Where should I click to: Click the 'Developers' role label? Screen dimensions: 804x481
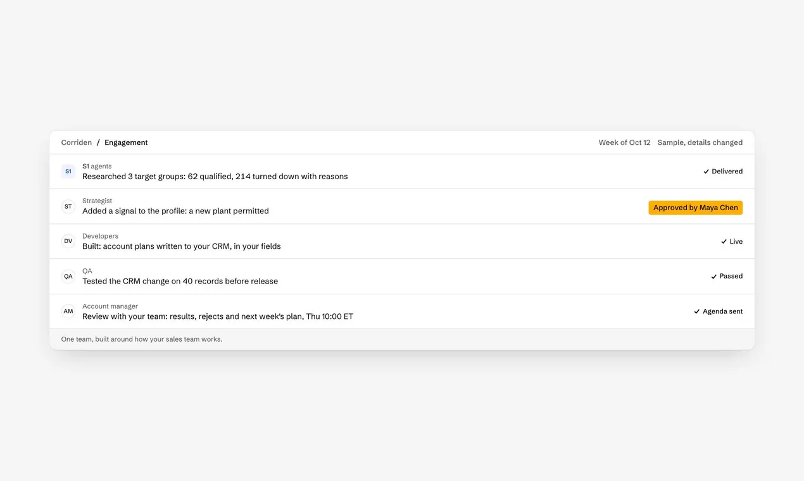100,236
